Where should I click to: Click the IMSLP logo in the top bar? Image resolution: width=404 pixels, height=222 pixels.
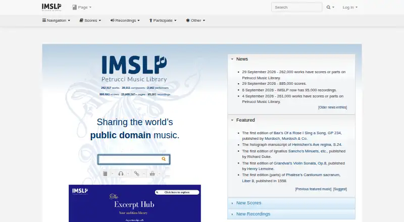point(52,7)
